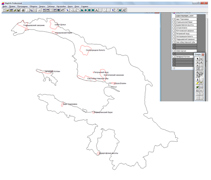Click the Open Table folder icon

tap(8, 10)
